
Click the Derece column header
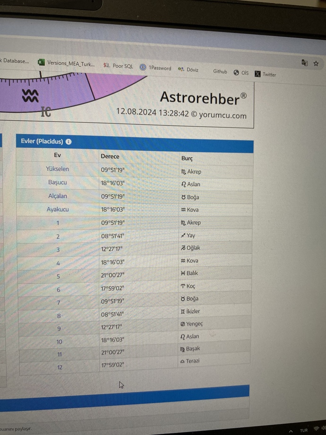point(110,157)
